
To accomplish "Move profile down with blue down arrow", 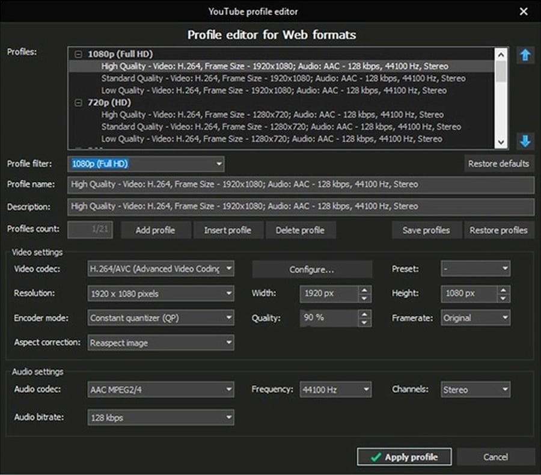I will tap(525, 141).
